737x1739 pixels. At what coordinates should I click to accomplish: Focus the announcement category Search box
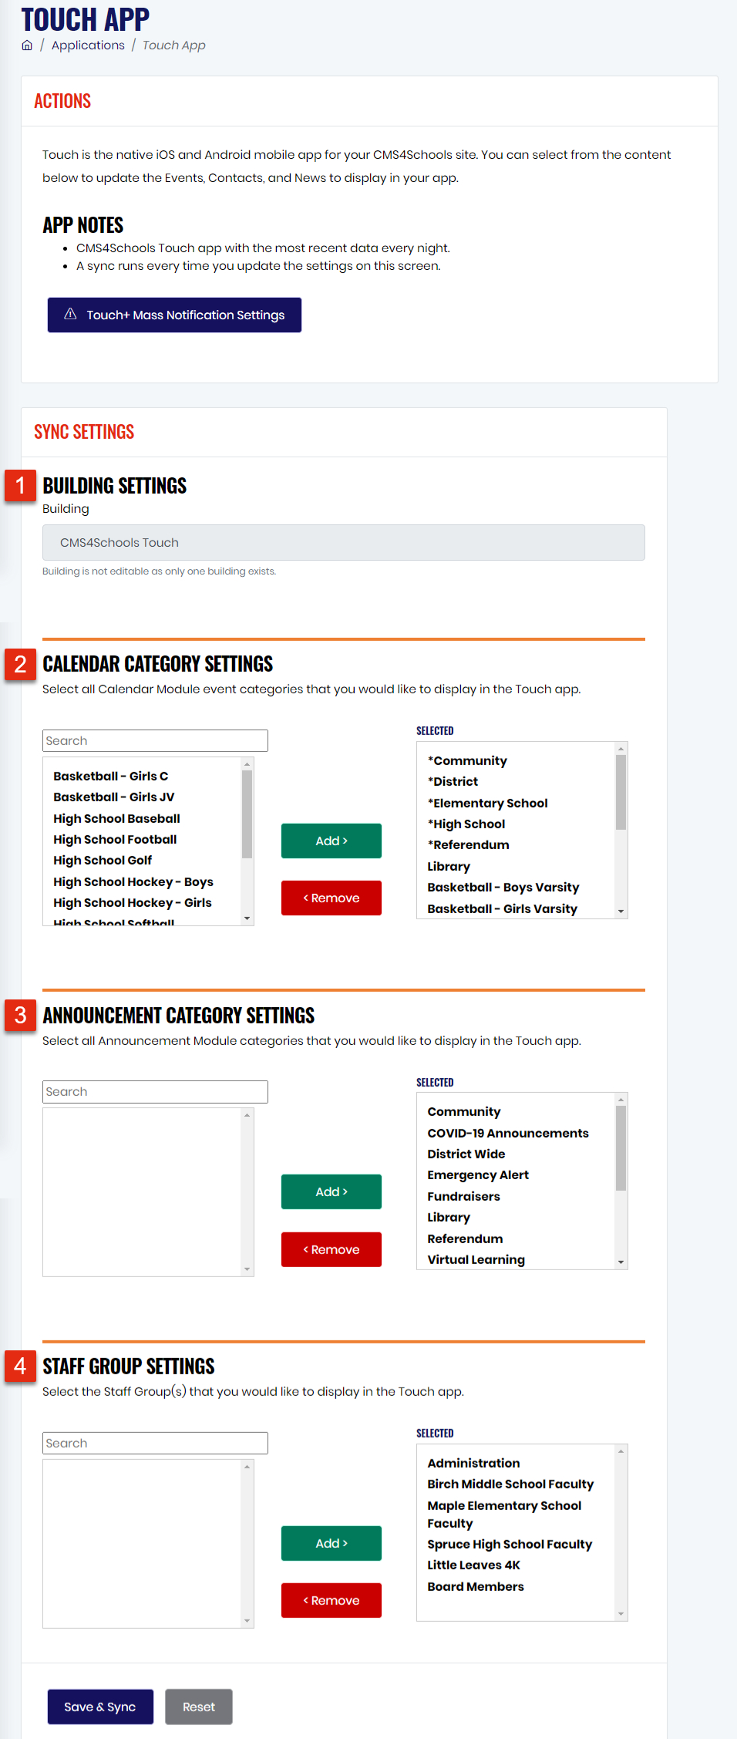click(x=155, y=1091)
